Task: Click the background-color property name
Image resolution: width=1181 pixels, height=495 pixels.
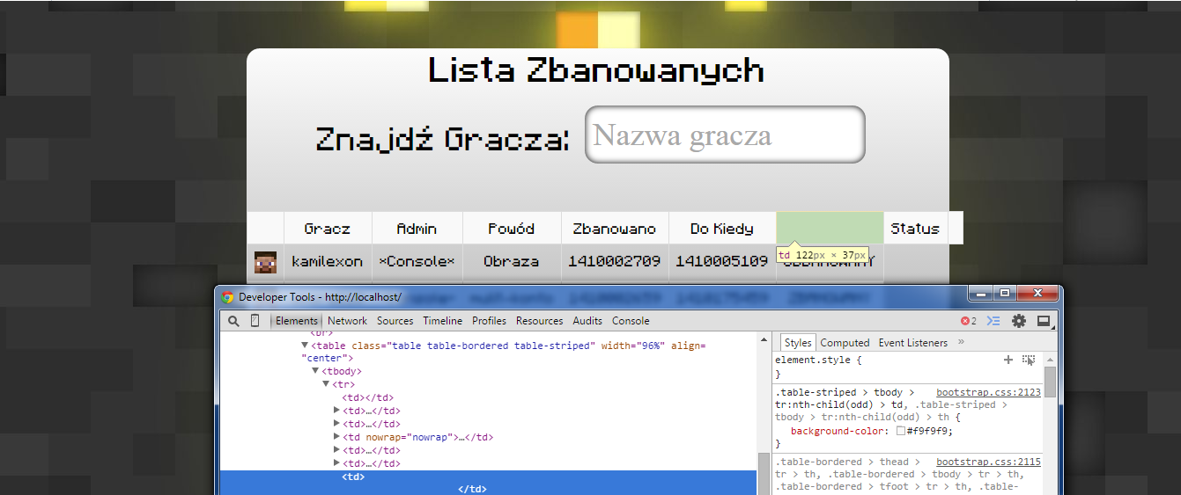Action: [x=841, y=431]
